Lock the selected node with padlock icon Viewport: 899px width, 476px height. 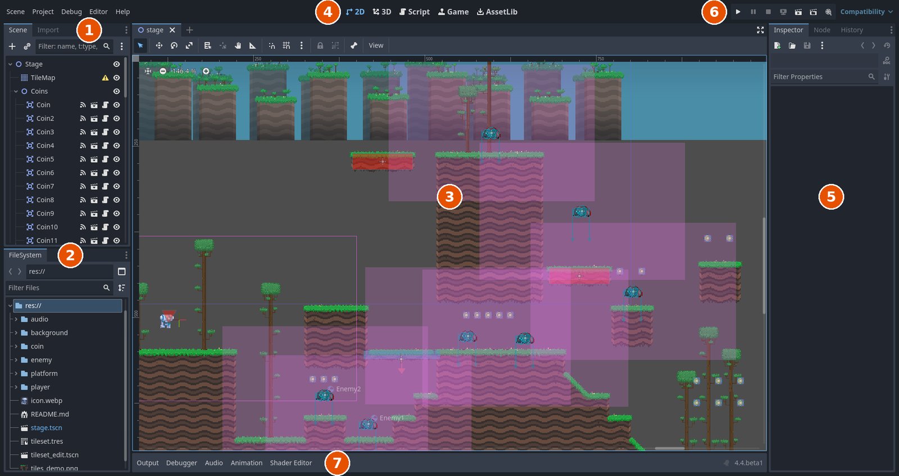point(320,45)
